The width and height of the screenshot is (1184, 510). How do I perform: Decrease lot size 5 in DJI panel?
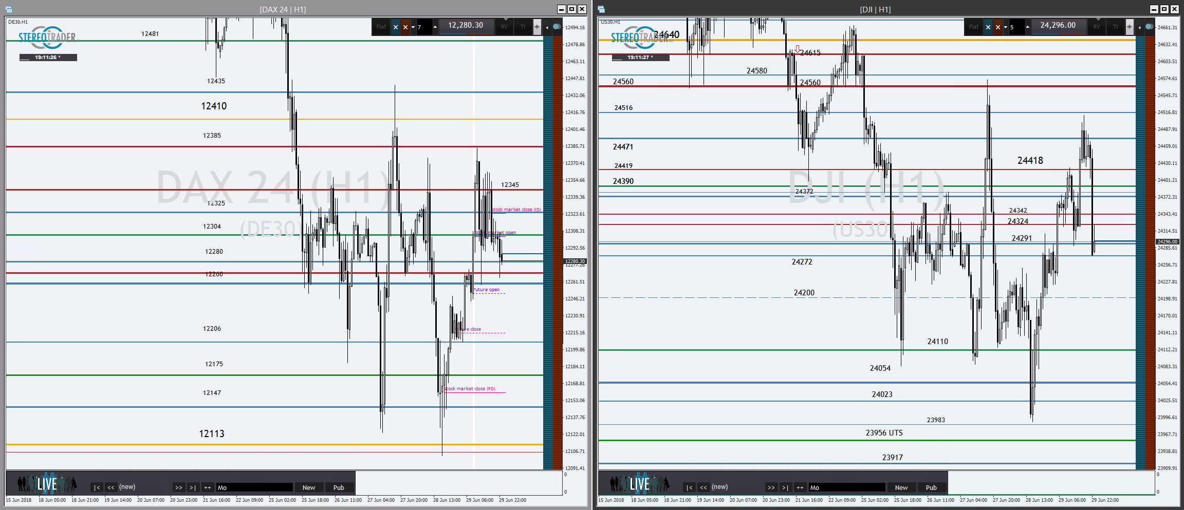(x=1006, y=27)
